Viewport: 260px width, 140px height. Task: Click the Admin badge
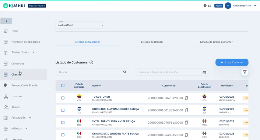(x=219, y=6)
